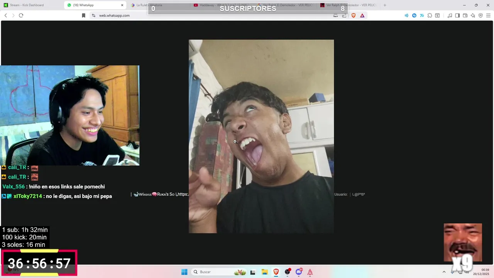Click the 'Usuario:' label text
This screenshot has width=494, height=278.
[x=341, y=195]
